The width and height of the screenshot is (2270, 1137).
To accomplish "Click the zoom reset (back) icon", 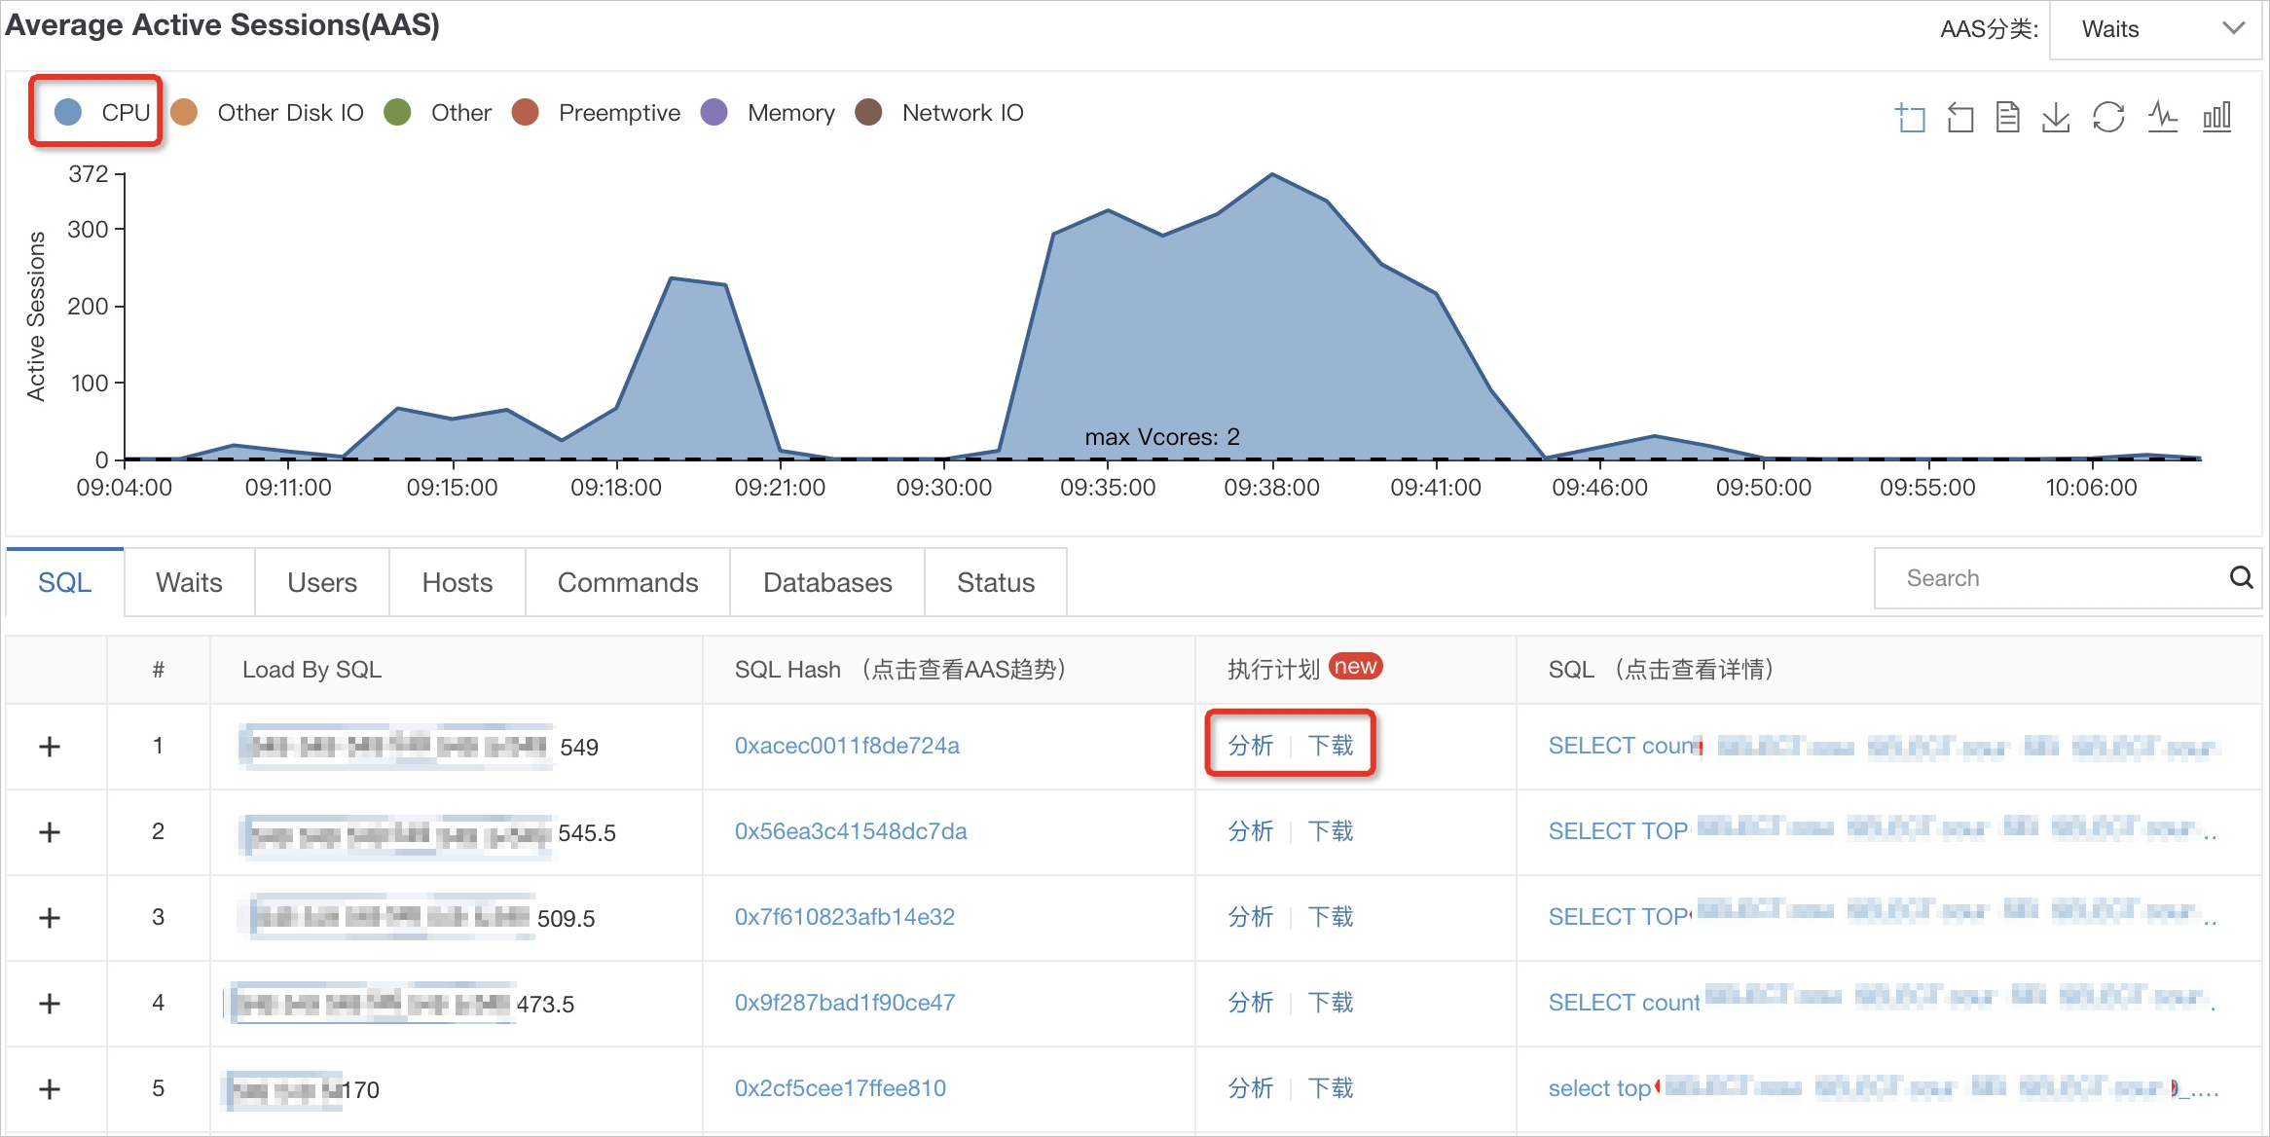I will pyautogui.click(x=1959, y=116).
